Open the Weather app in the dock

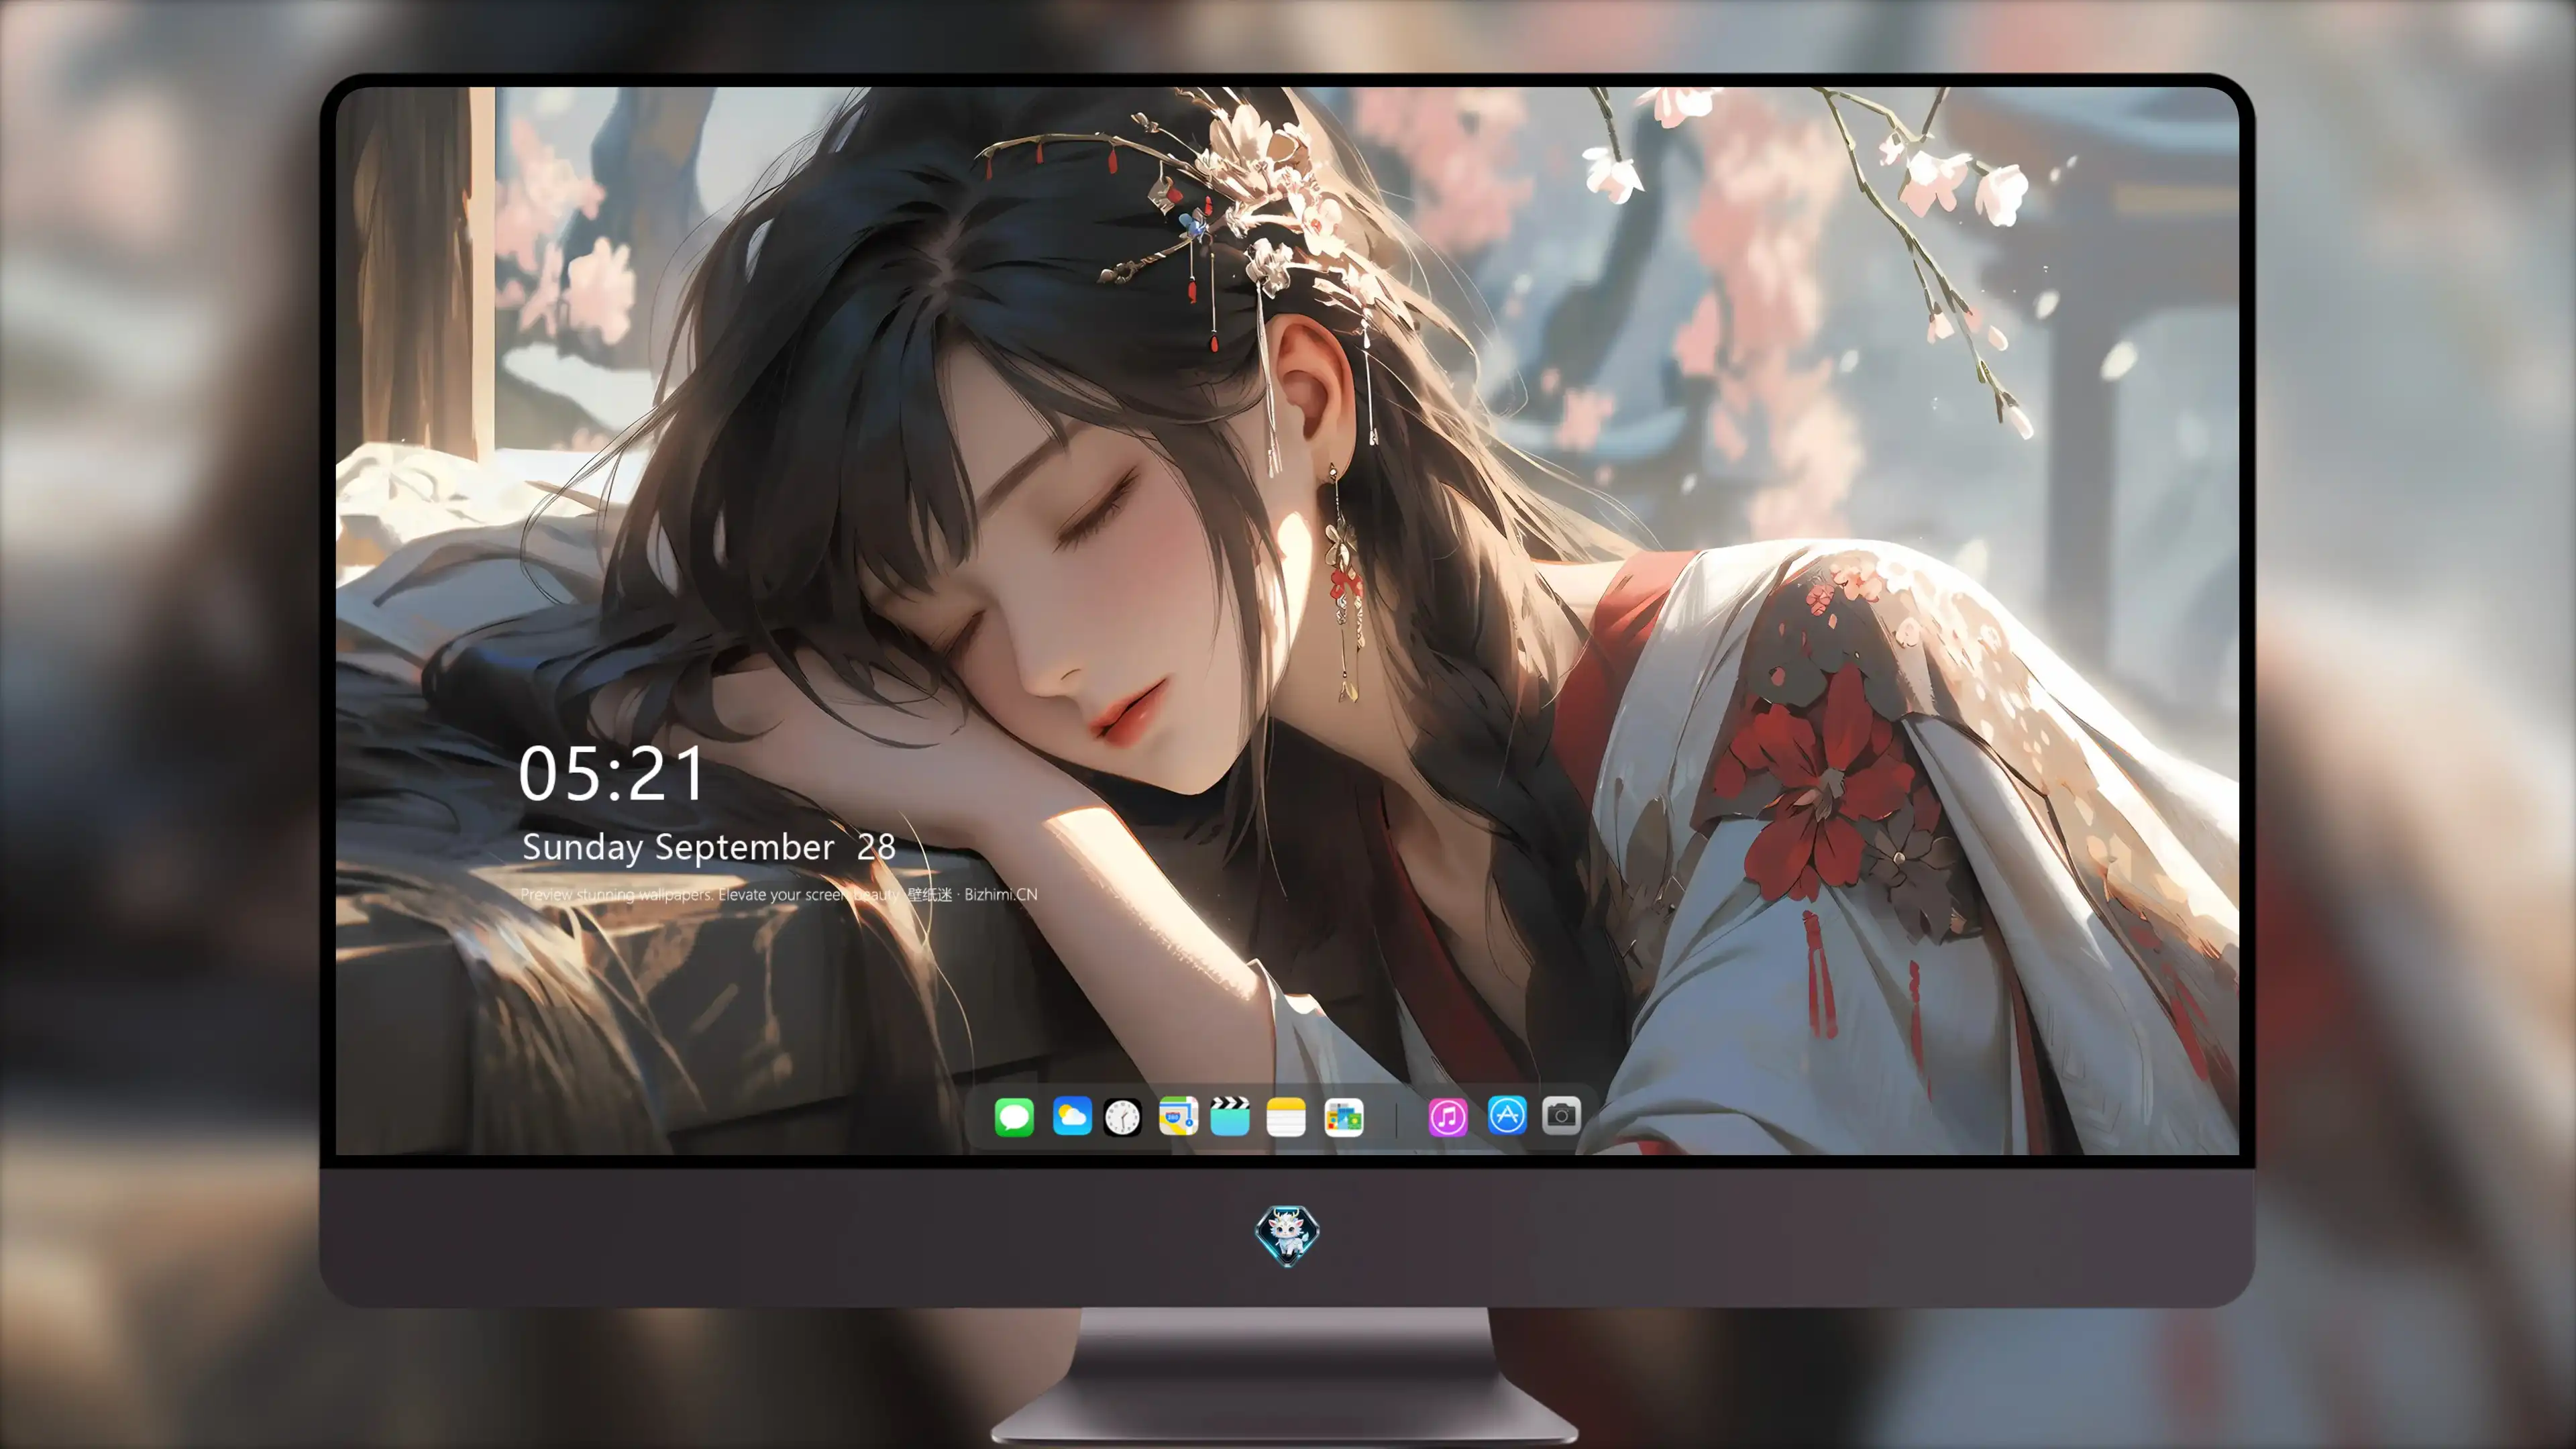click(x=1072, y=1116)
